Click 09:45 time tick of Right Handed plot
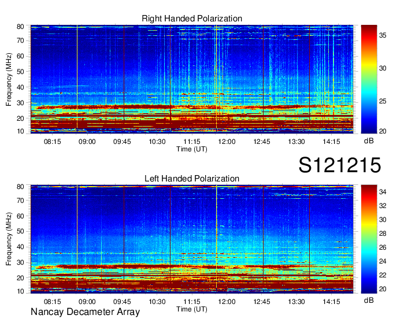The height and width of the screenshot is (319, 393). pyautogui.click(x=122, y=142)
